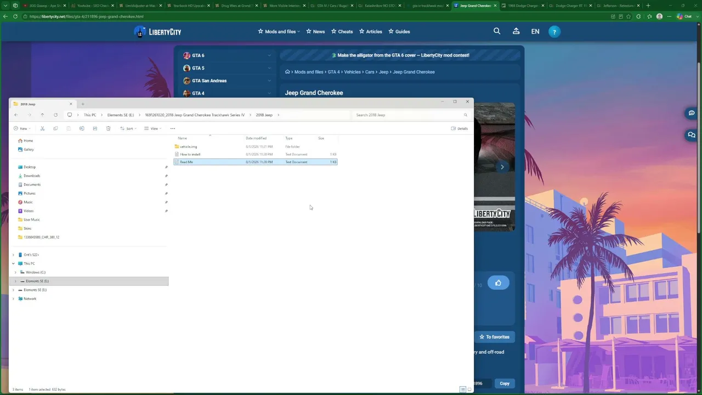This screenshot has width=702, height=395.
Task: Click the Rename icon in Explorer toolbar
Action: coord(82,128)
